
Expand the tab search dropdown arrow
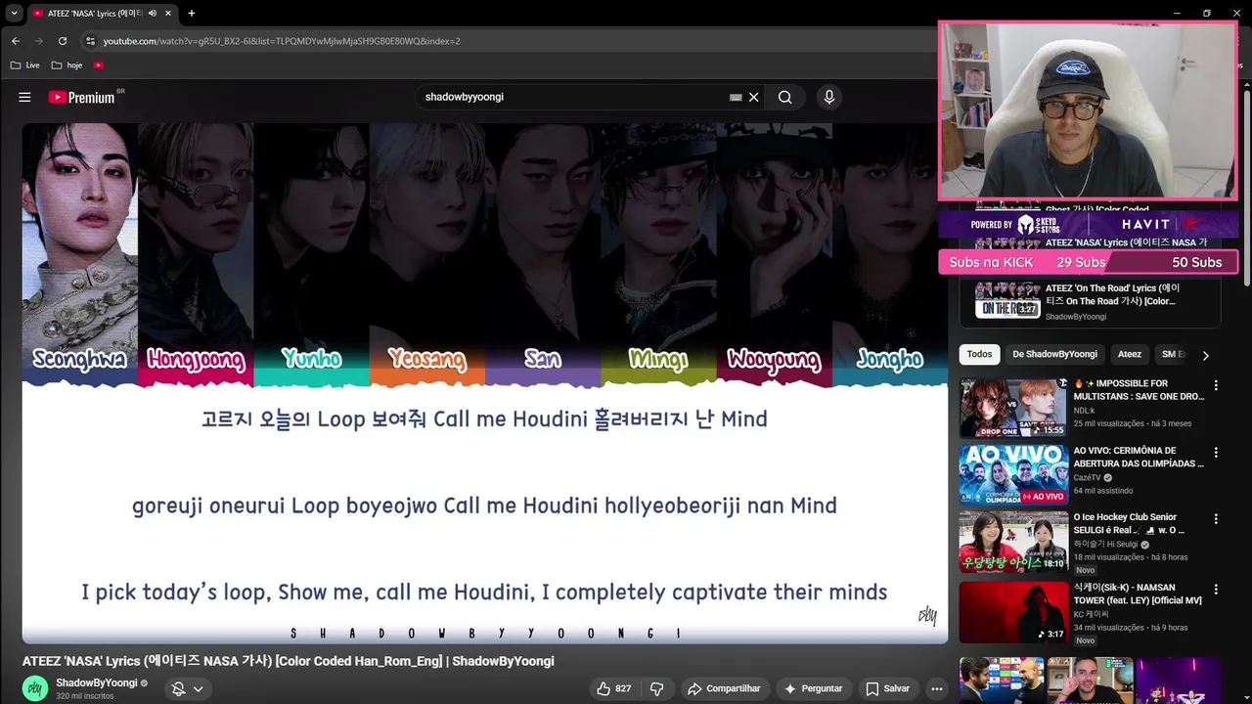click(14, 14)
